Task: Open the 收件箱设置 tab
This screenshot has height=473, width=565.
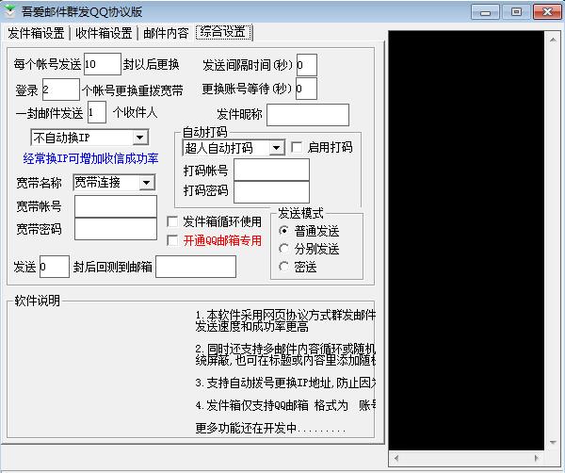Action: (104, 33)
